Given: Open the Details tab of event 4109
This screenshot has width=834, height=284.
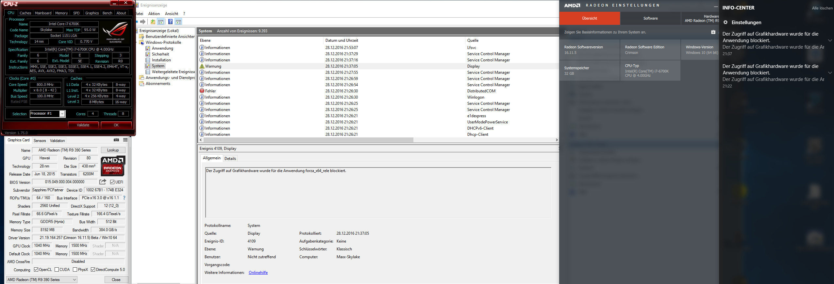Looking at the screenshot, I should click(230, 159).
